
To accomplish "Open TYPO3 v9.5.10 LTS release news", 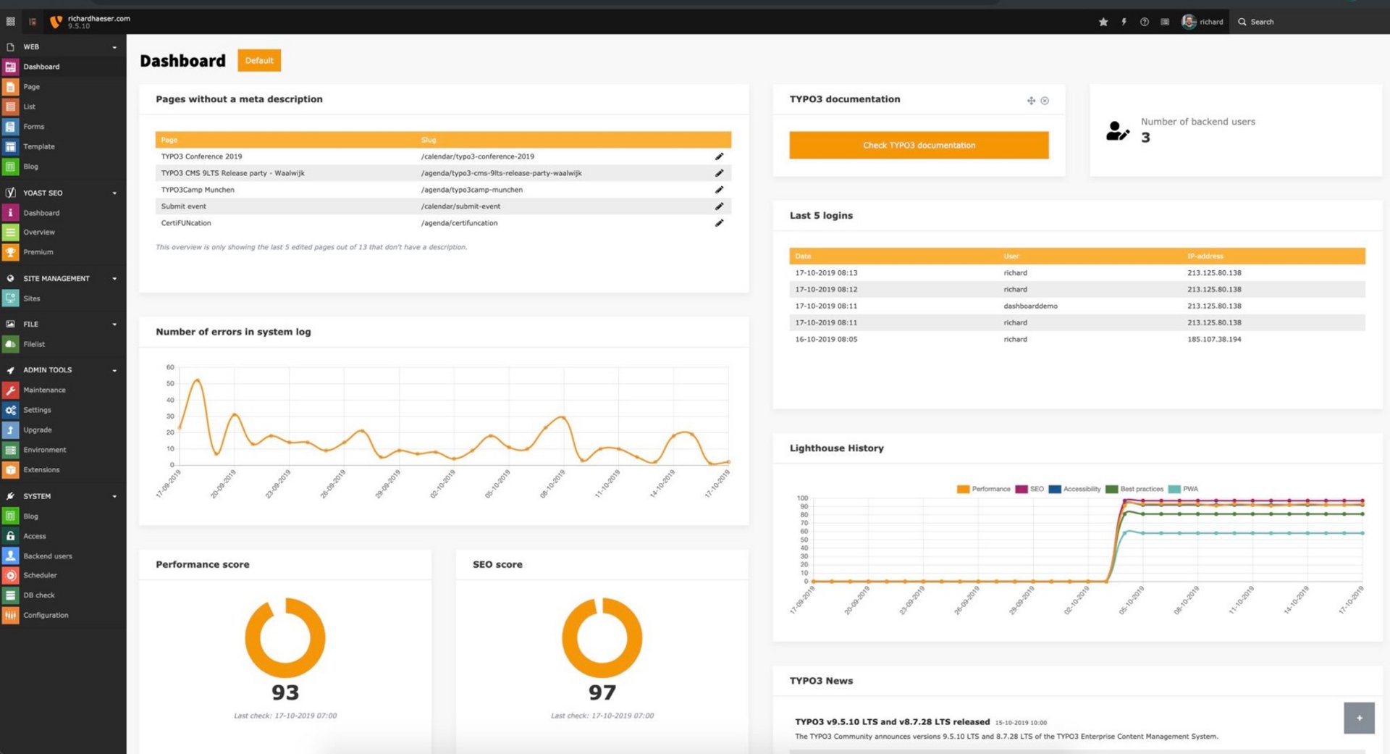I will click(892, 722).
